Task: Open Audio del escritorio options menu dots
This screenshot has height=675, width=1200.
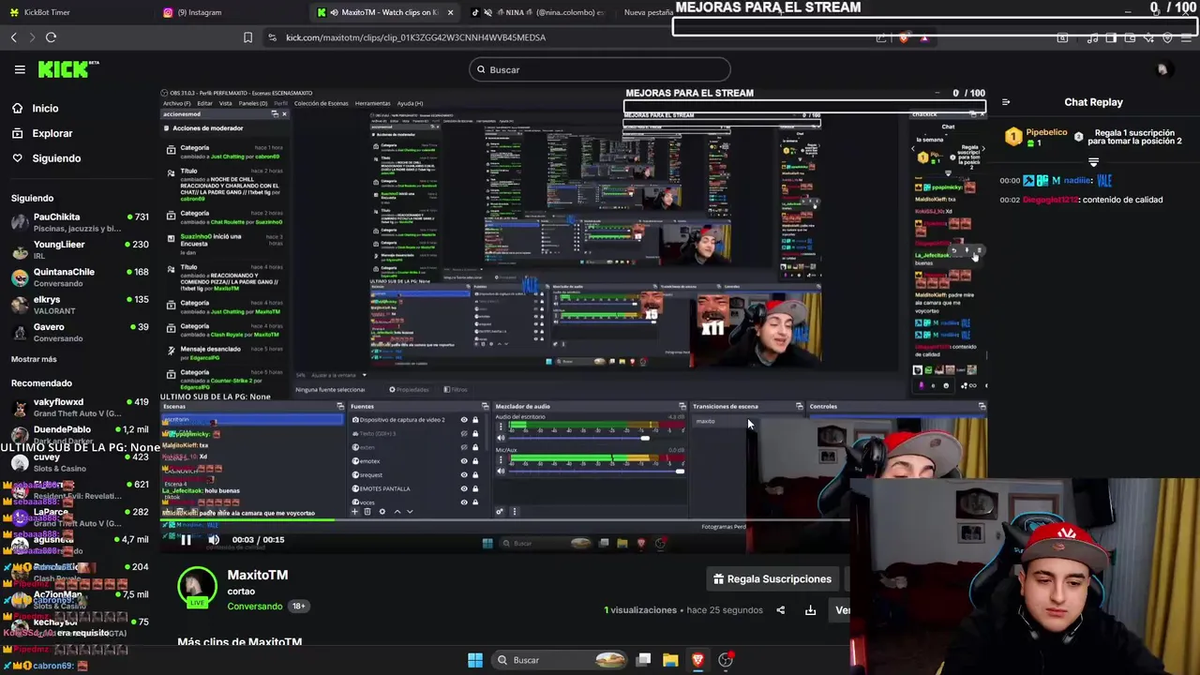Action: (x=501, y=427)
